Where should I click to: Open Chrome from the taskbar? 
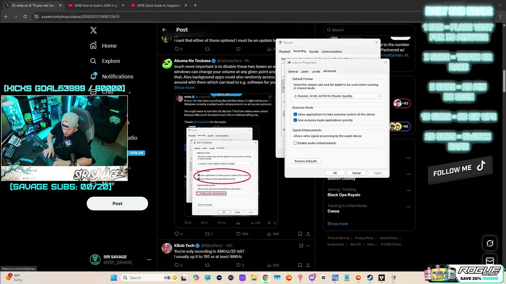pyautogui.click(x=266, y=278)
